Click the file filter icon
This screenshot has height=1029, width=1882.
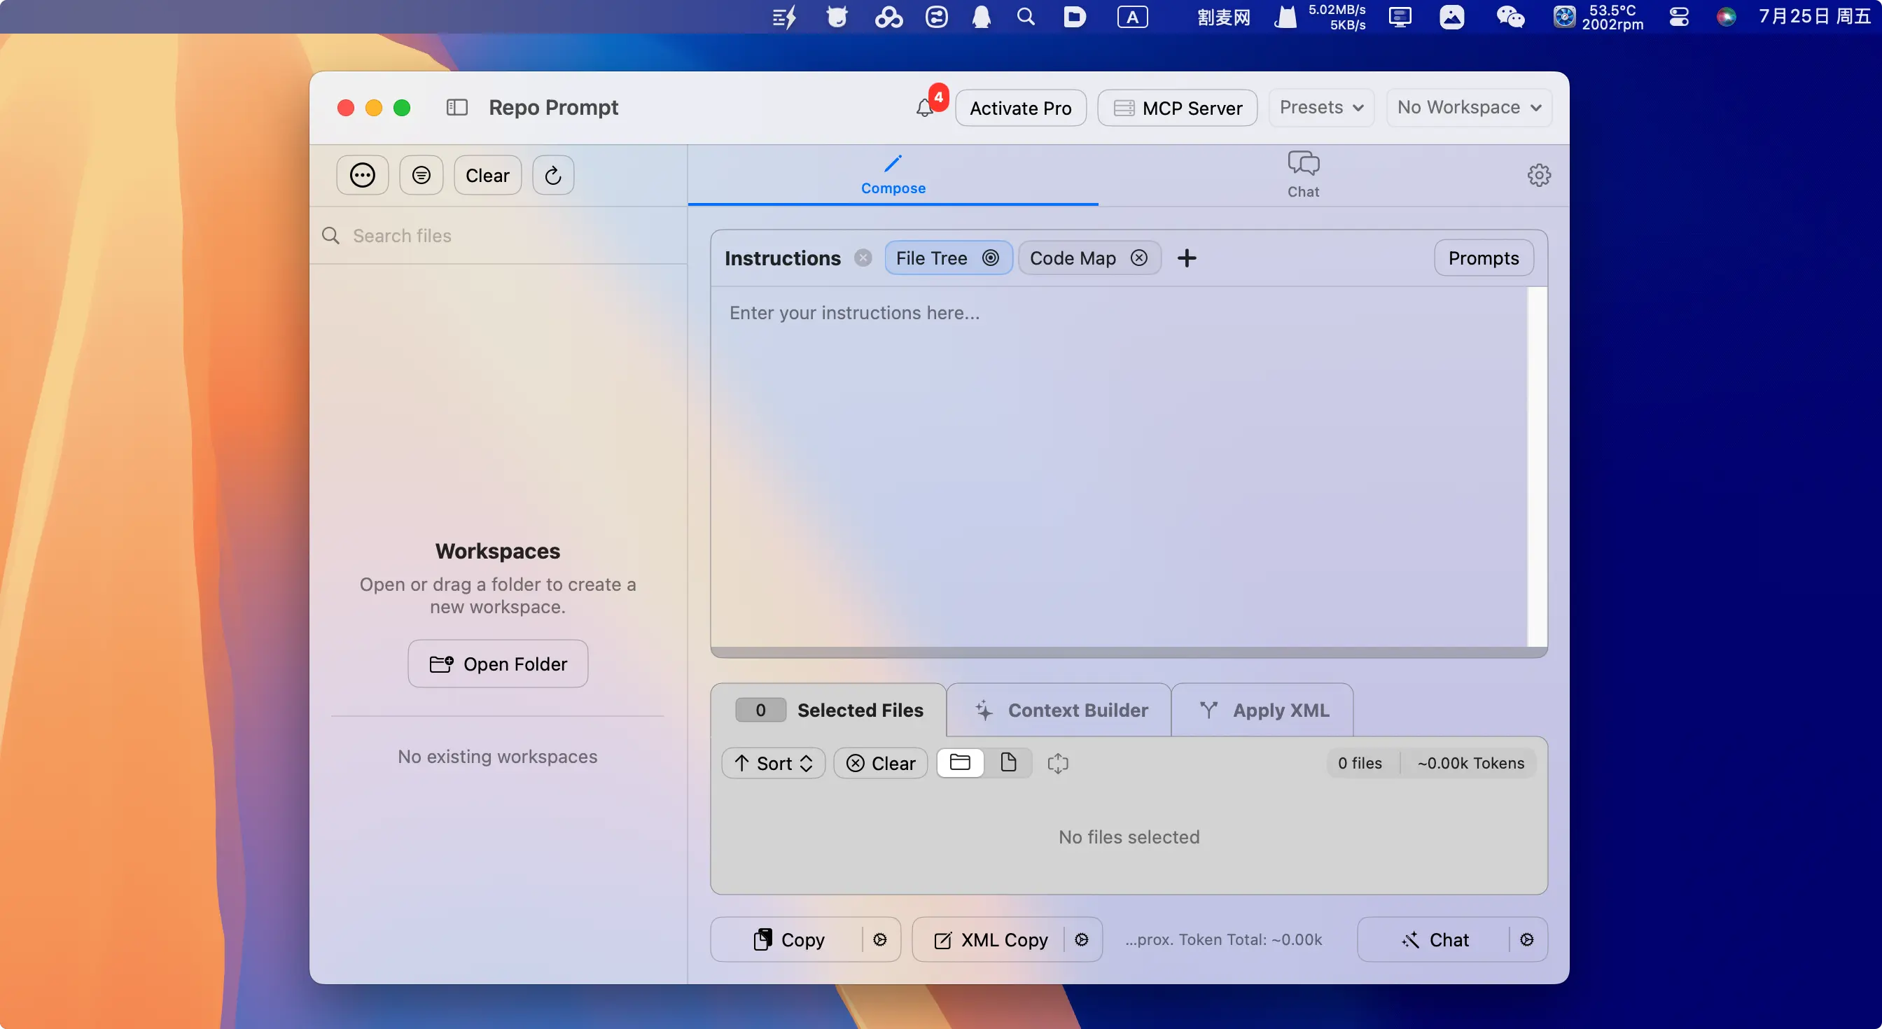click(x=421, y=175)
